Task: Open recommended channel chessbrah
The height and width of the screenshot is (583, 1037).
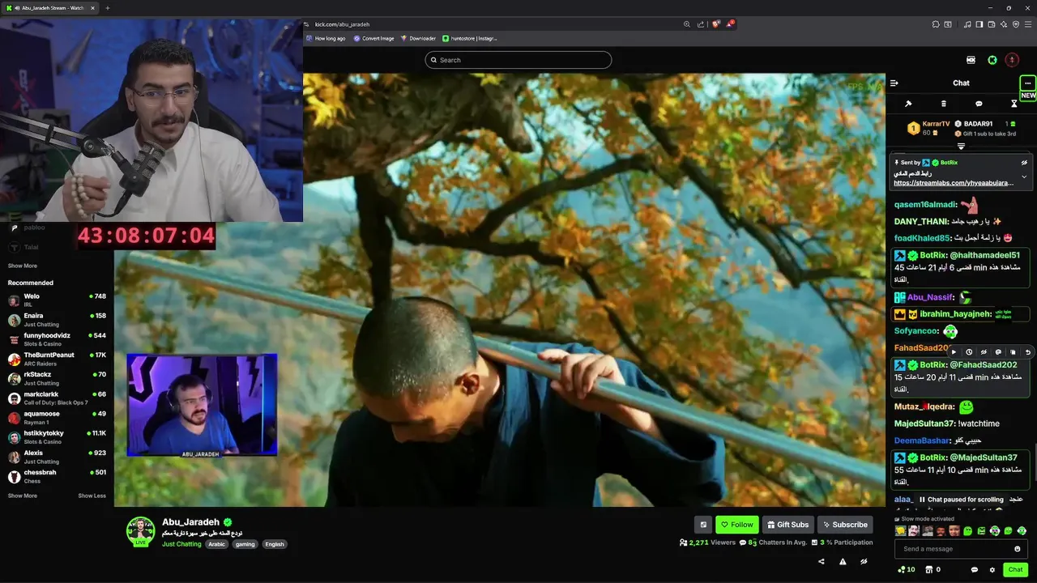Action: [57, 476]
